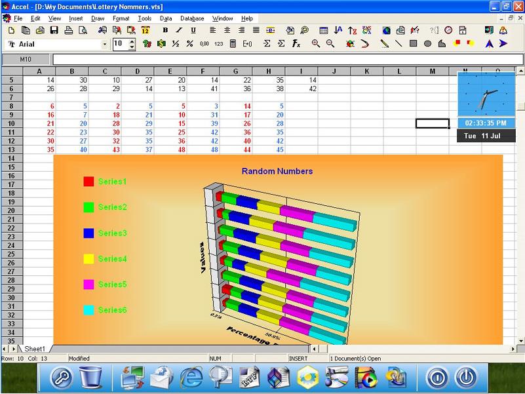
Task: Click the Sort ascending A icon
Action: [338, 31]
